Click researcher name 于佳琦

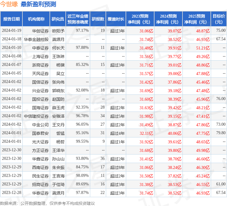pos(58,185)
